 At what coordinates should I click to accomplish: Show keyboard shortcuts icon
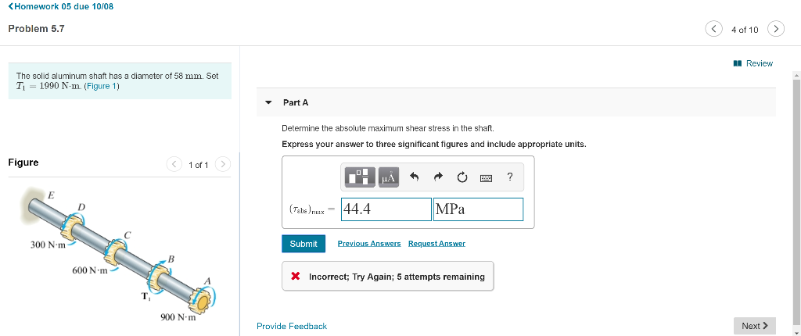pyautogui.click(x=486, y=177)
